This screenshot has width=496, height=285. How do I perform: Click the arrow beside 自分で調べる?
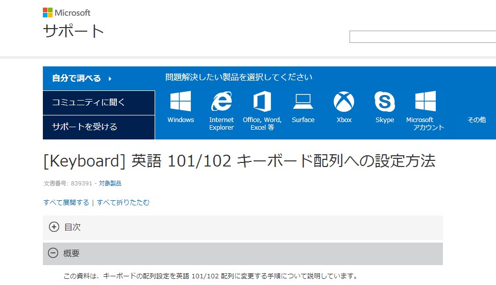coord(110,79)
